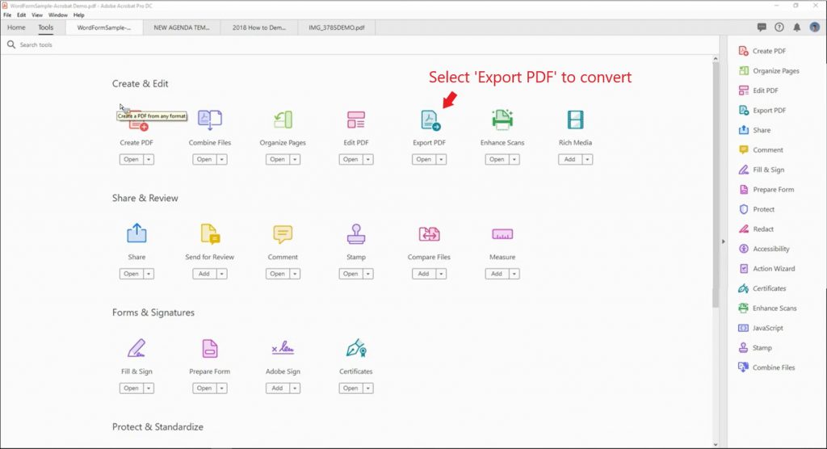Open Redact in right sidebar

click(x=756, y=229)
